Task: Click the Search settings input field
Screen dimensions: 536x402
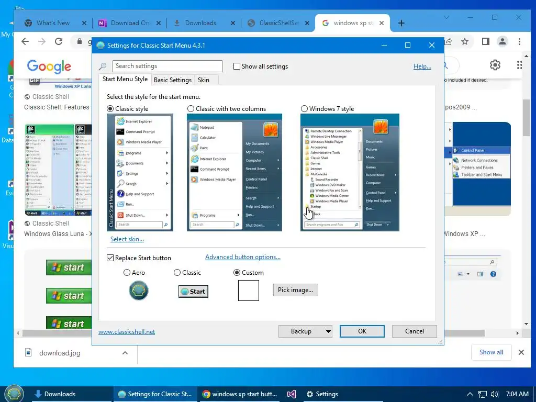Action: 167,66
